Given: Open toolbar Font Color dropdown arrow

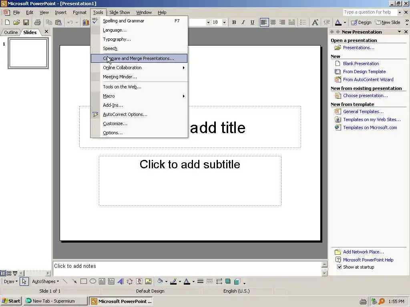Looking at the screenshot, I should point(345,22).
